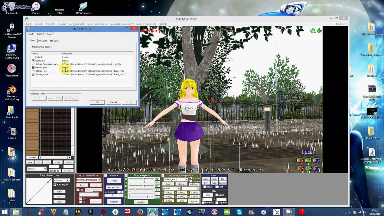Click the local Z rotation axis icon

click(x=316, y=160)
